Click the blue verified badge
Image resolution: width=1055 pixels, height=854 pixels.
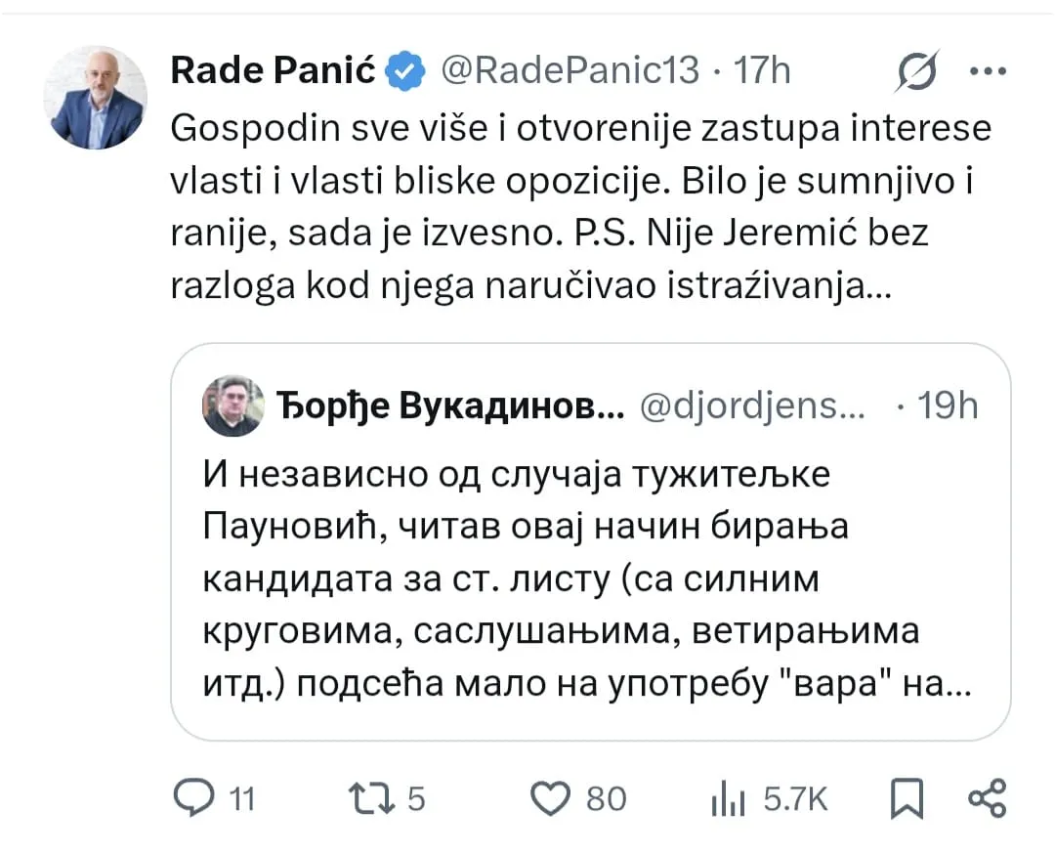(x=404, y=70)
